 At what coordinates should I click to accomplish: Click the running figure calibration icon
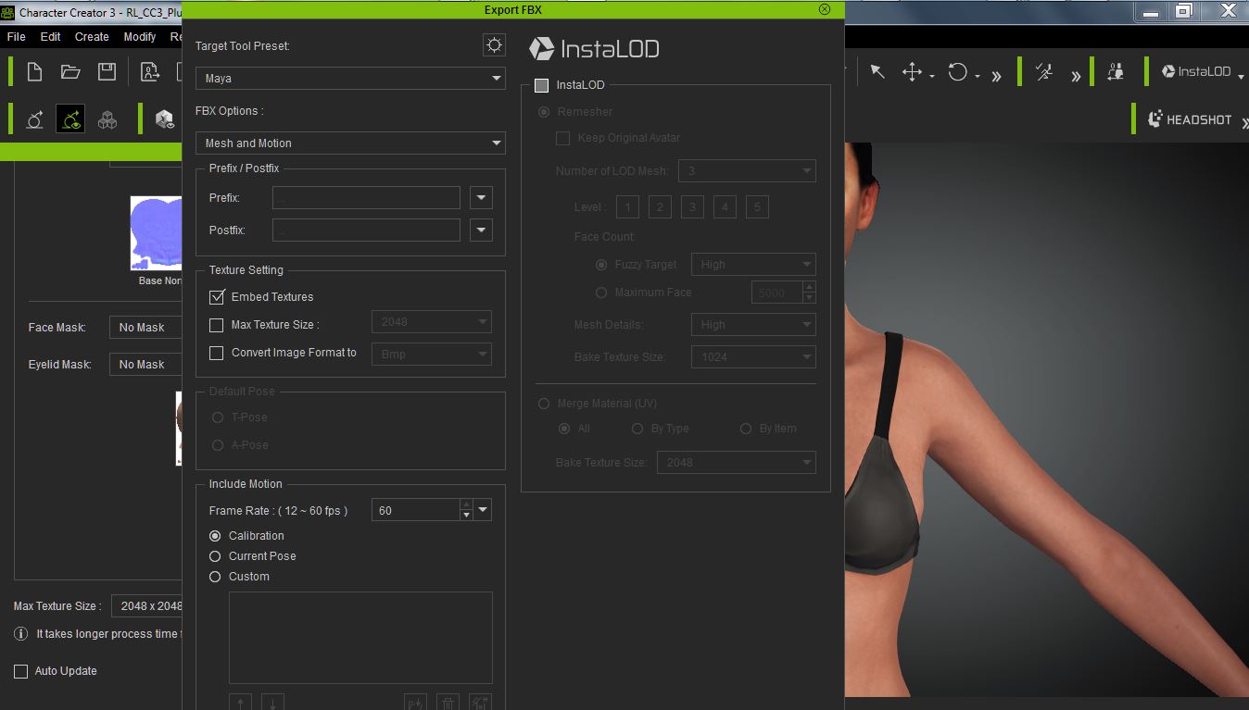(1044, 72)
